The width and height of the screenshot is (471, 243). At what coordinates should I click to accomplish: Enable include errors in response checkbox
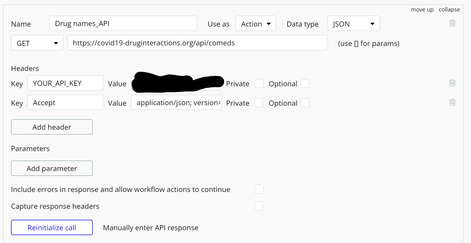click(x=259, y=189)
